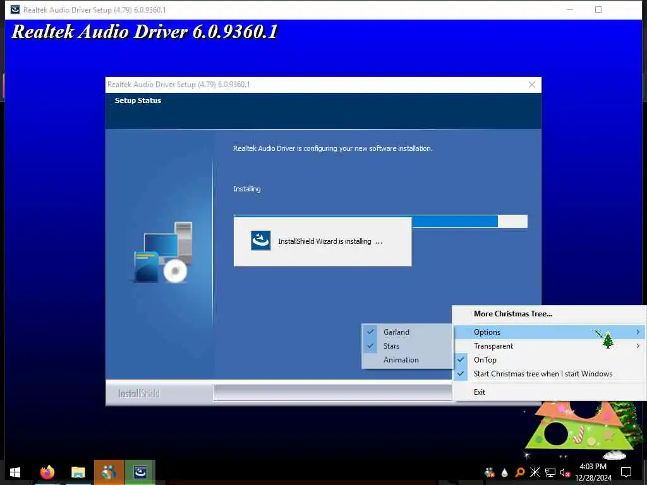The width and height of the screenshot is (647, 485).
Task: Open File Explorer from the taskbar
Action: 78,472
